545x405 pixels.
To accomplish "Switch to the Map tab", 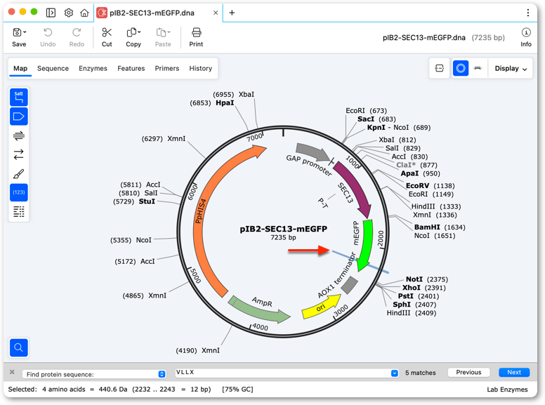I will pyautogui.click(x=20, y=68).
